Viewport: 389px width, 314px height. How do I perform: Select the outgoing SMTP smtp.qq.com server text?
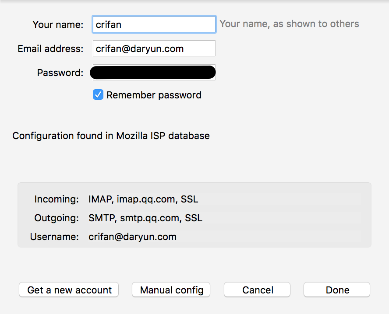point(145,218)
